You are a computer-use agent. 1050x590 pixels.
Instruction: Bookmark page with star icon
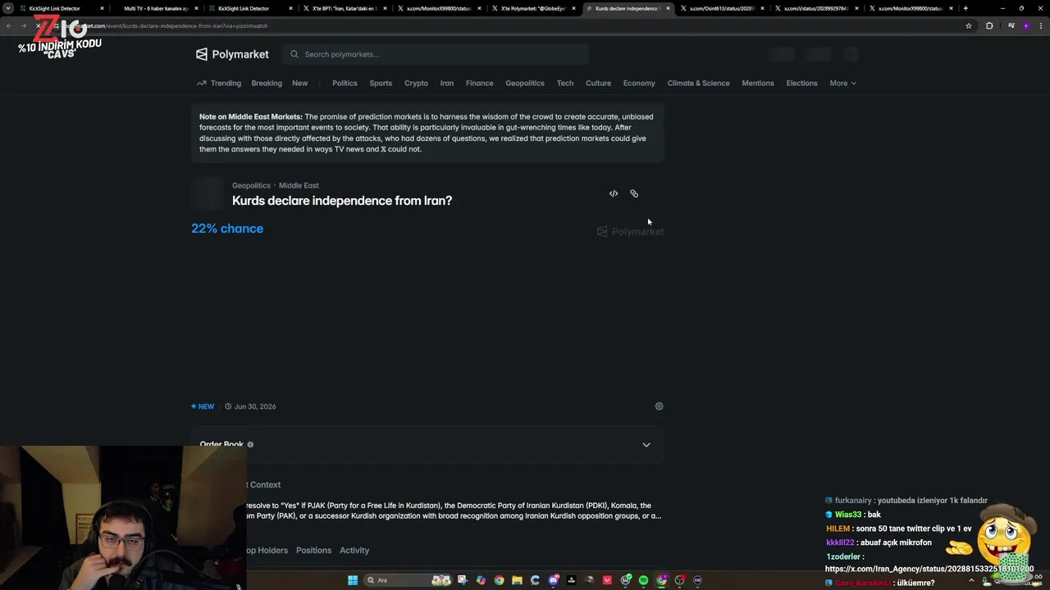[x=969, y=25]
